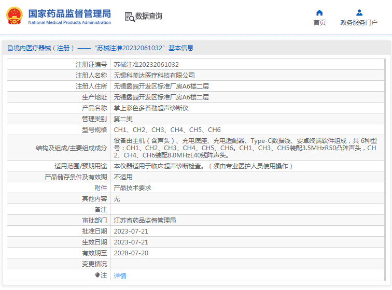Screen dimensions: 392x290
Task: Click the 产品技术要求 attachment value
Action: tap(132, 188)
